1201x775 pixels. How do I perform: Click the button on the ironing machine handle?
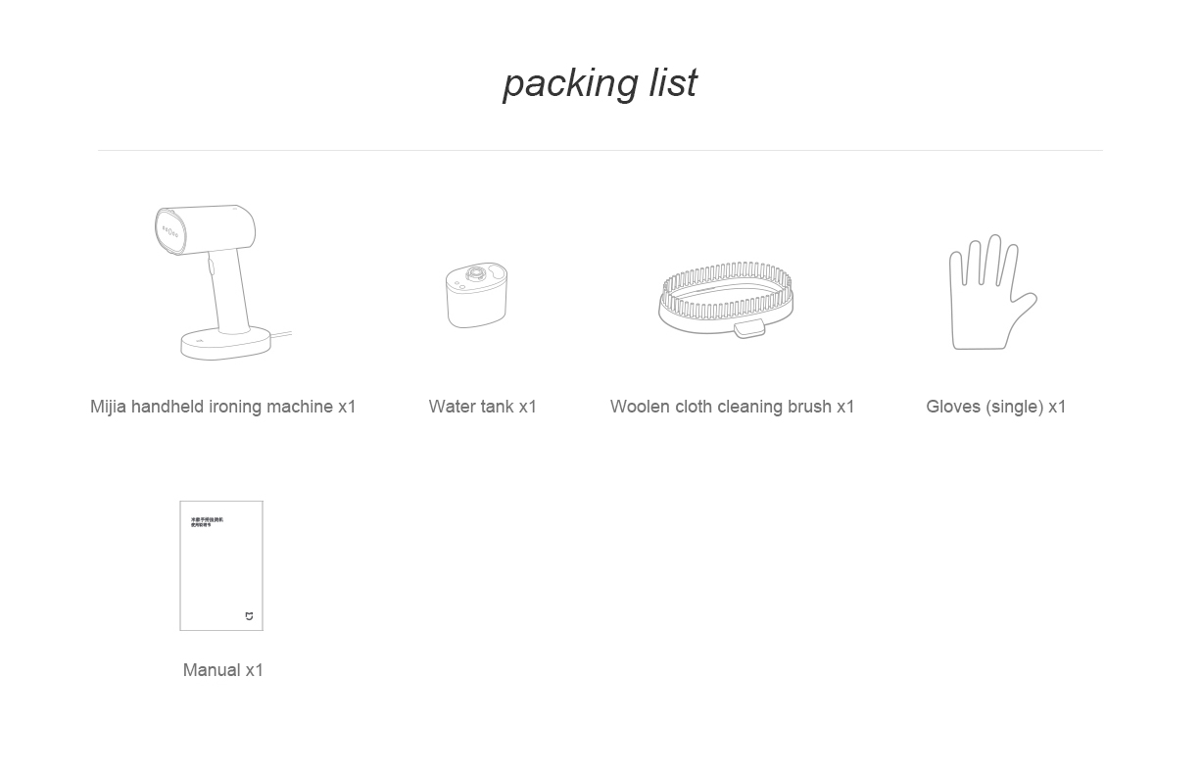pyautogui.click(x=210, y=267)
